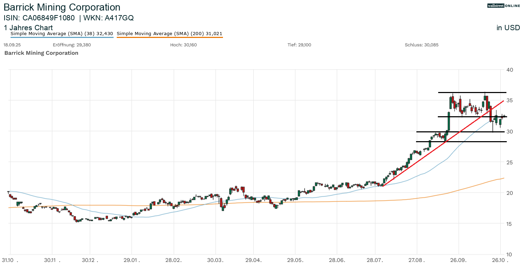Click the date value 18.09.25
The width and height of the screenshot is (524, 263).
[x=12, y=45]
